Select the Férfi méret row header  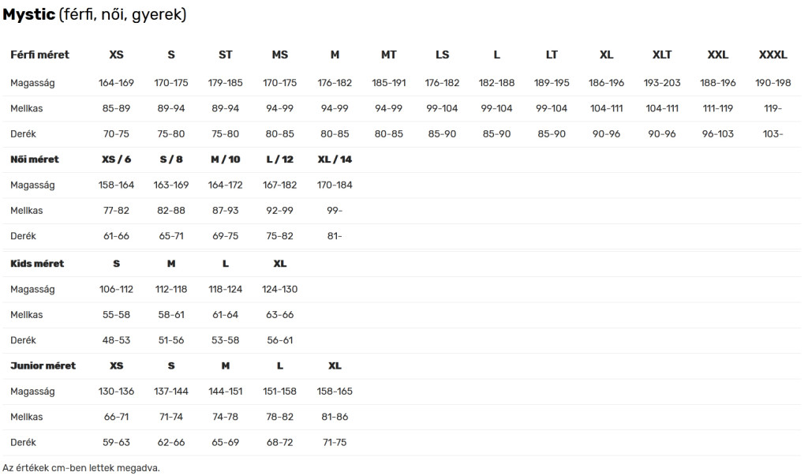(39, 54)
